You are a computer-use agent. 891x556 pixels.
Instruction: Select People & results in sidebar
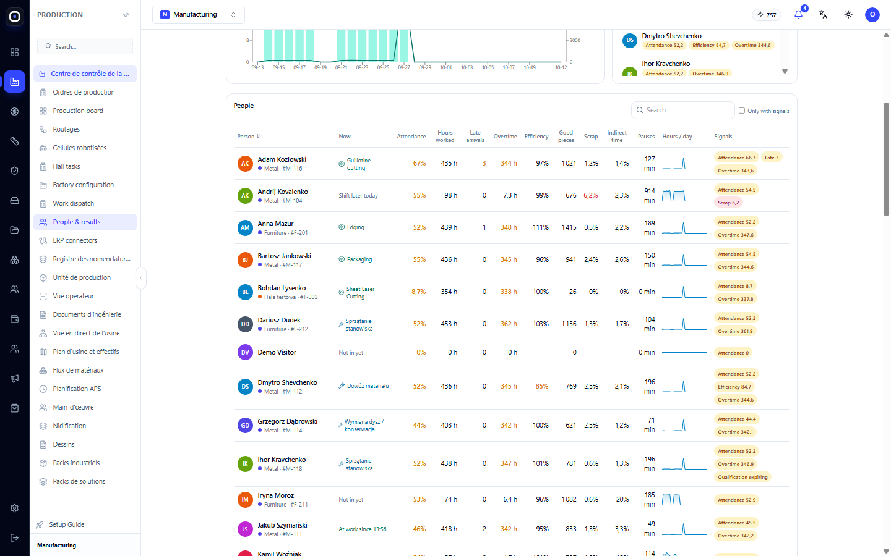[x=85, y=222]
